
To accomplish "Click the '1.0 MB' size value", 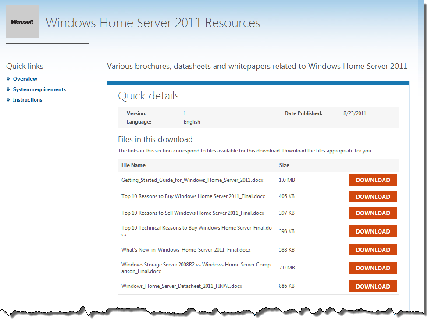I will 287,180.
